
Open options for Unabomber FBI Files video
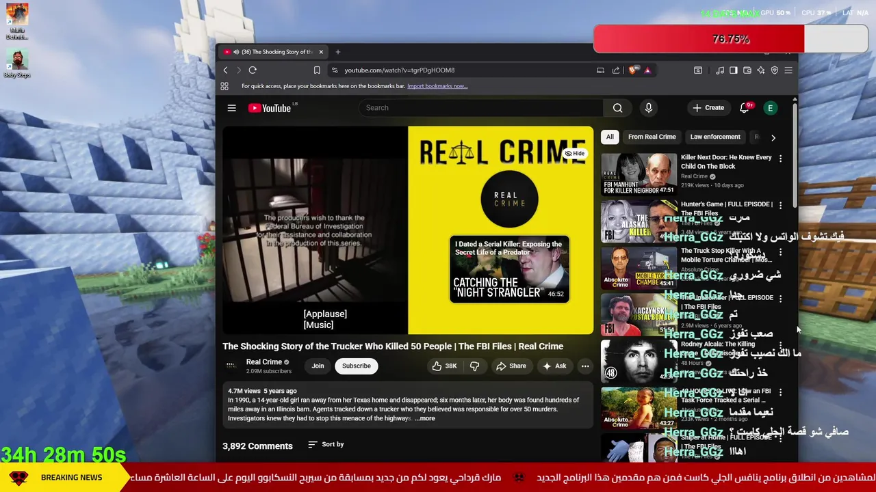point(780,299)
